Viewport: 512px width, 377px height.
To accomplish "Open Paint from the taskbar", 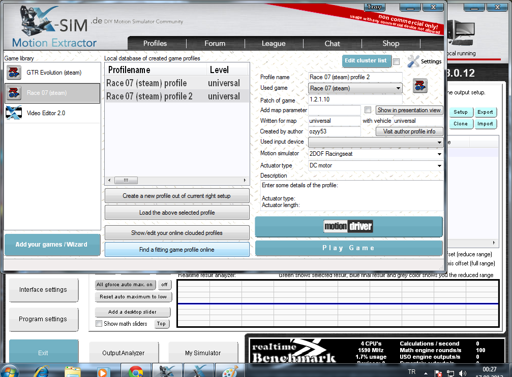I will point(230,371).
